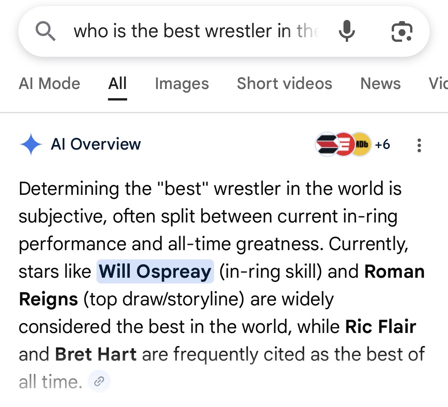The height and width of the screenshot is (407, 448).
Task: Tap the search magnifier icon
Action: tap(46, 31)
